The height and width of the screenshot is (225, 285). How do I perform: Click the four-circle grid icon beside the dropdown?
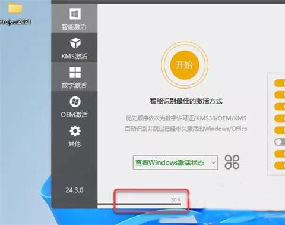(232, 162)
